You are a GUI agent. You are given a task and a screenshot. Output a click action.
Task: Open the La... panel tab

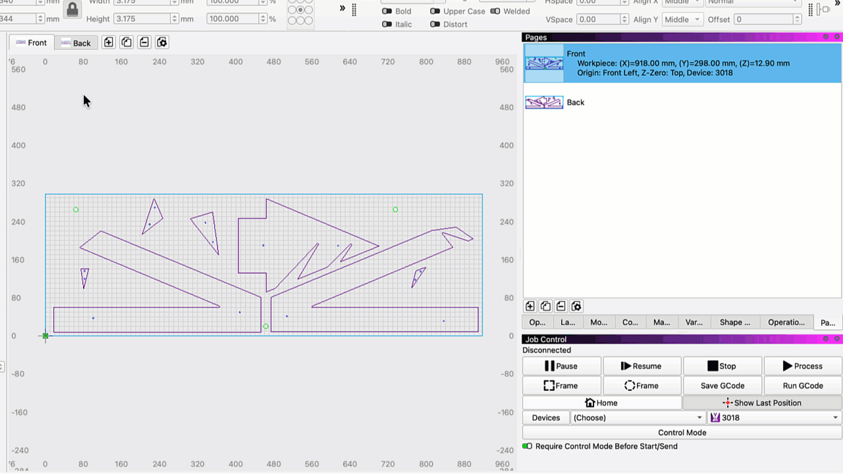tap(568, 322)
